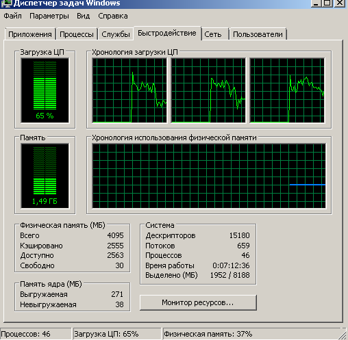Click the Монитор ресурсов button
This screenshot has height=340, width=348.
(x=198, y=302)
